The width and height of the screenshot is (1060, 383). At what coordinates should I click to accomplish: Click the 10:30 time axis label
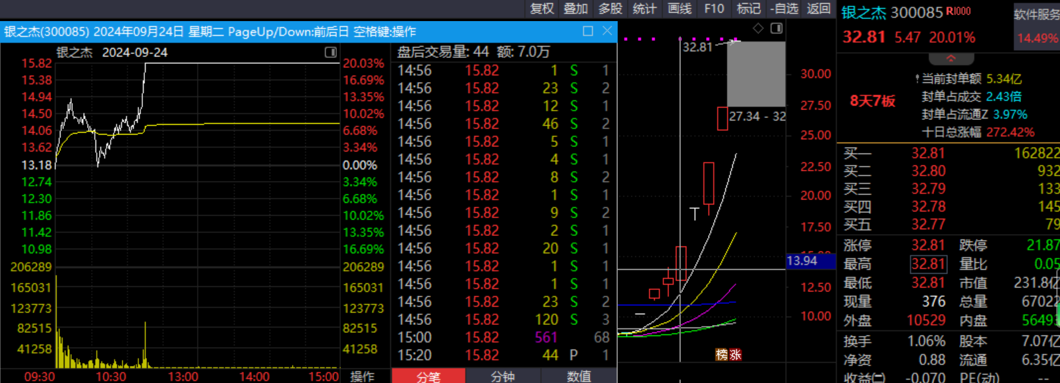point(111,376)
